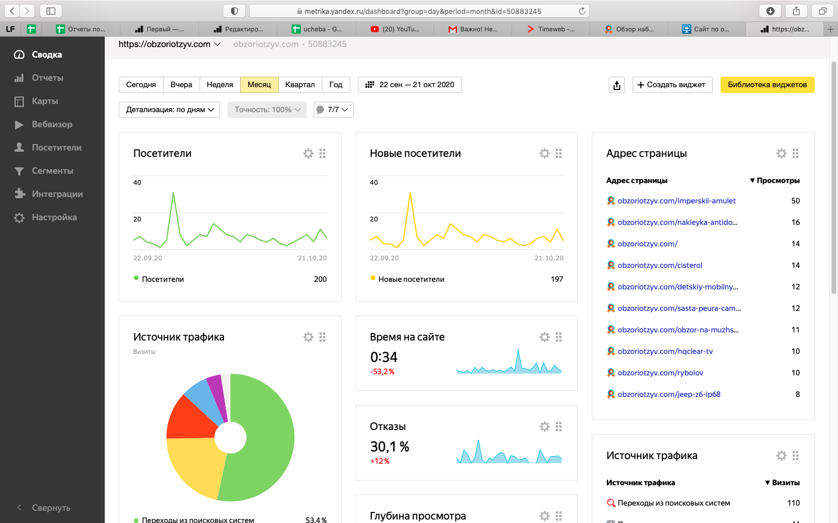838x523 pixels.
Task: Click the Safari address bar
Action: click(x=419, y=11)
